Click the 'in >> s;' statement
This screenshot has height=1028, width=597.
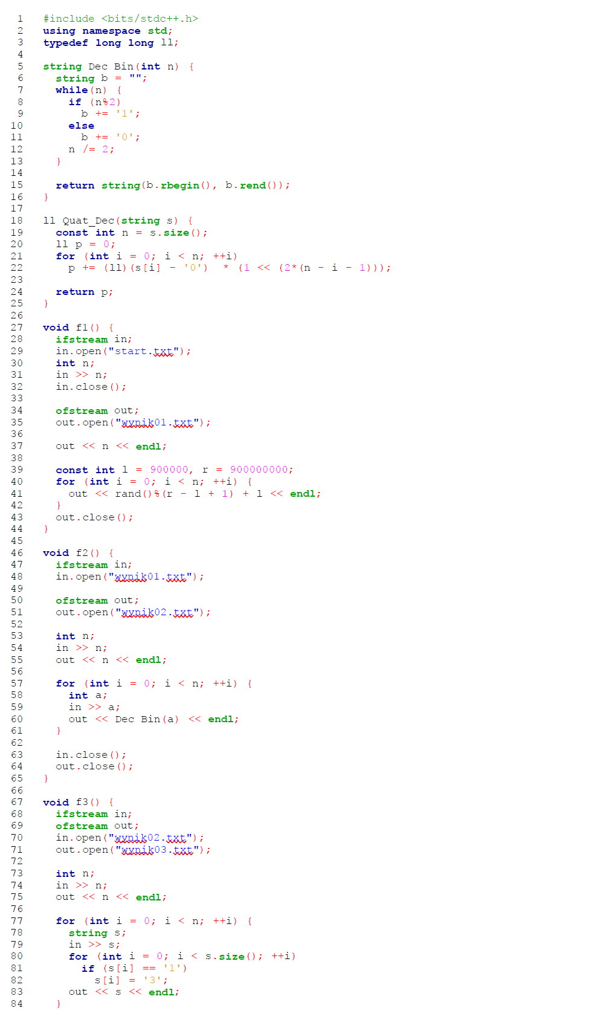point(94,945)
